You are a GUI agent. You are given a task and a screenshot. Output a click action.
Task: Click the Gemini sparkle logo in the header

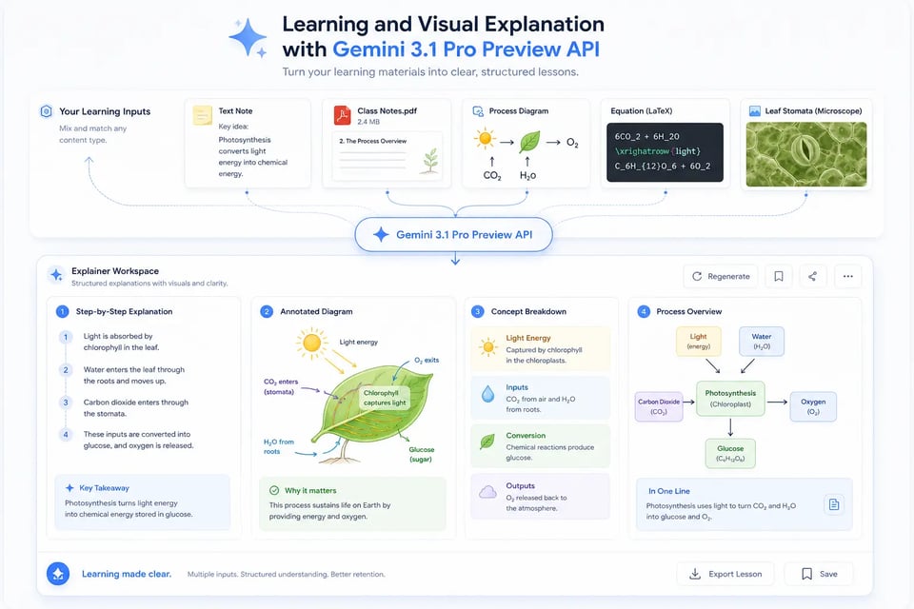pos(248,38)
